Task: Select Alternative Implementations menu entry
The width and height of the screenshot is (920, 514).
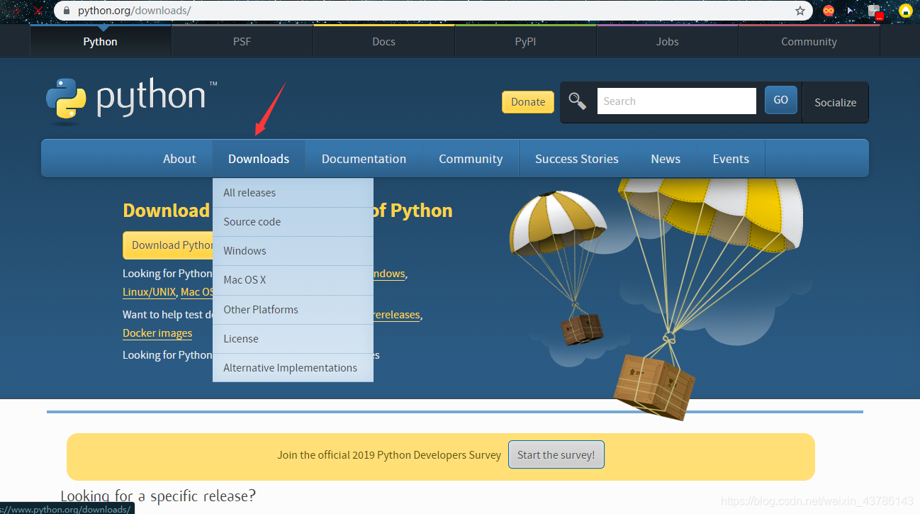Action: click(x=293, y=368)
